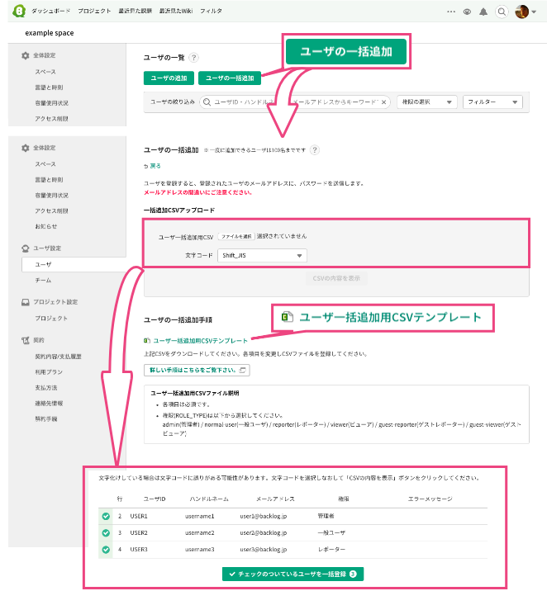Click the 選択されていません file status text
Viewport: 547px width, 591px height.
pyautogui.click(x=282, y=236)
